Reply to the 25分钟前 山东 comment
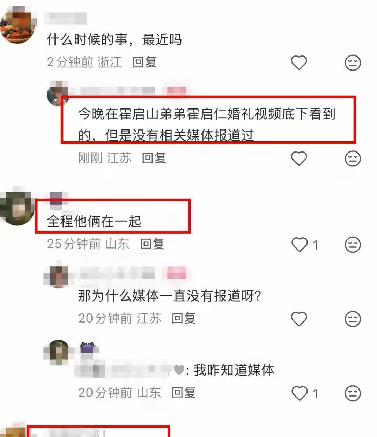Screen dimensions: 377x437 (152, 244)
